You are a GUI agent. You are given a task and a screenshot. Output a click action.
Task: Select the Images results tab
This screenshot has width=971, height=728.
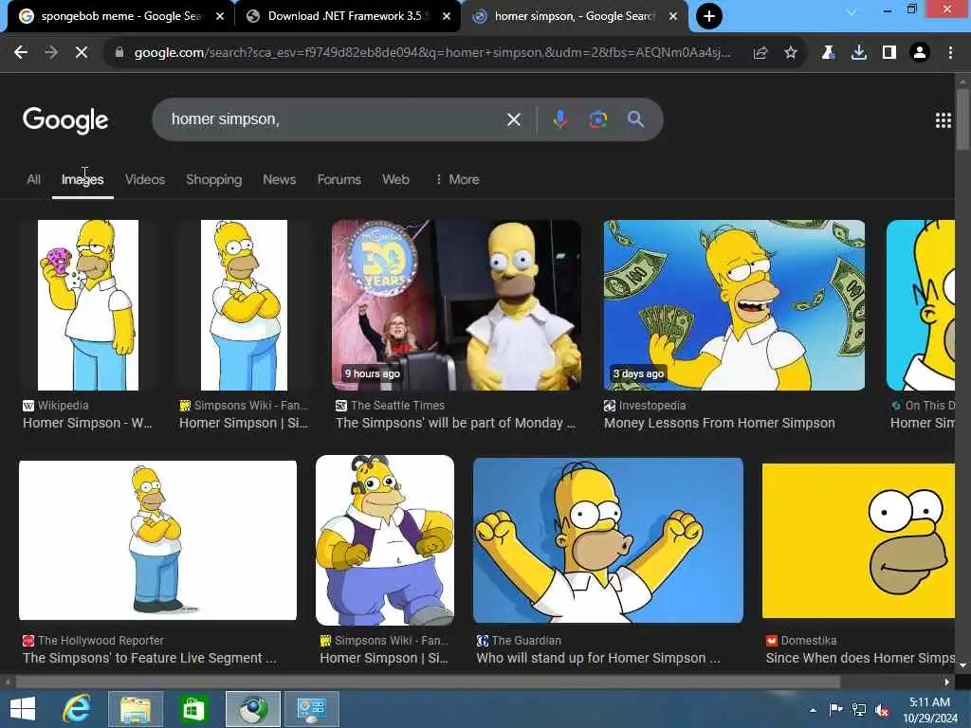click(x=82, y=179)
